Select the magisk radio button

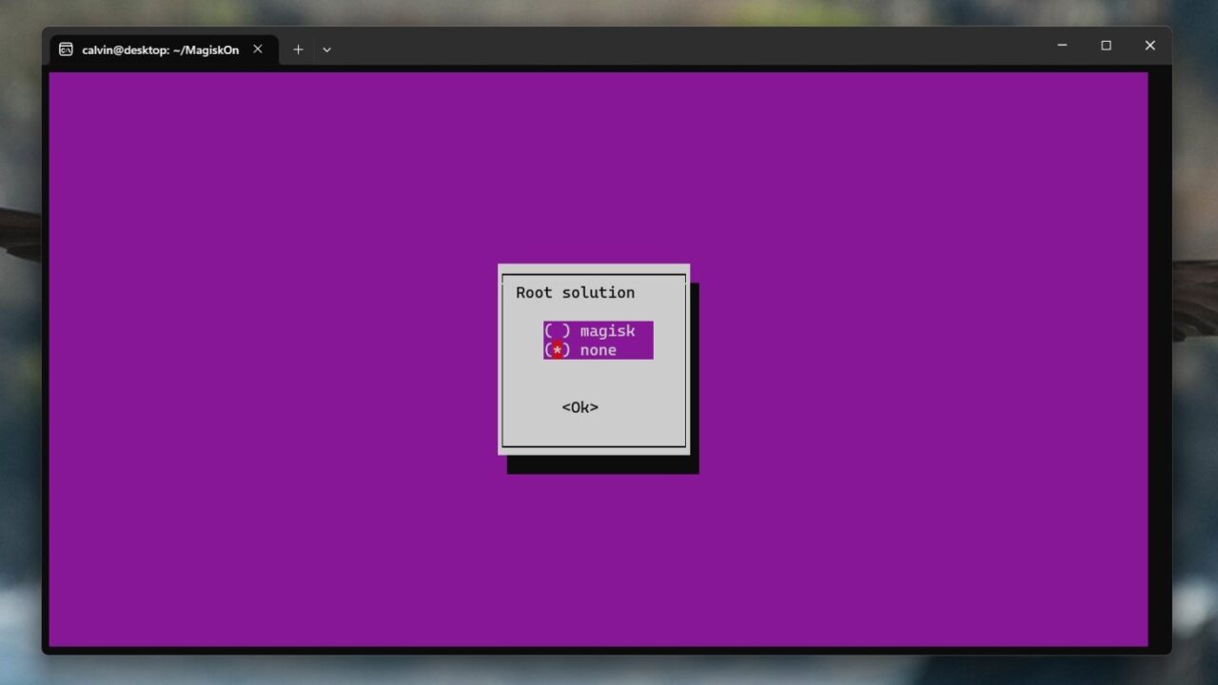(x=557, y=331)
